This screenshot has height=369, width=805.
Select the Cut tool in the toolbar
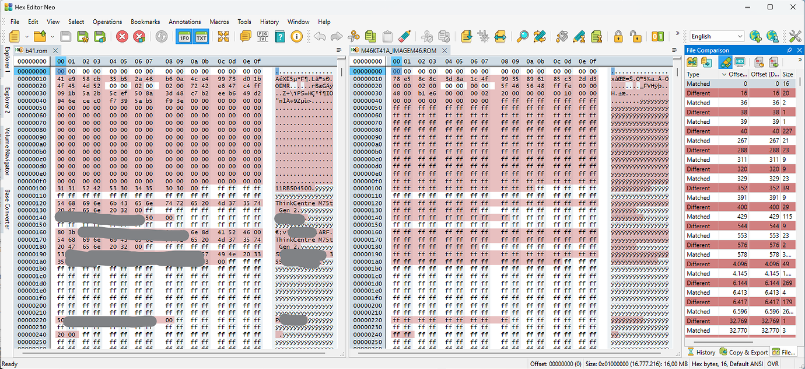pos(353,36)
